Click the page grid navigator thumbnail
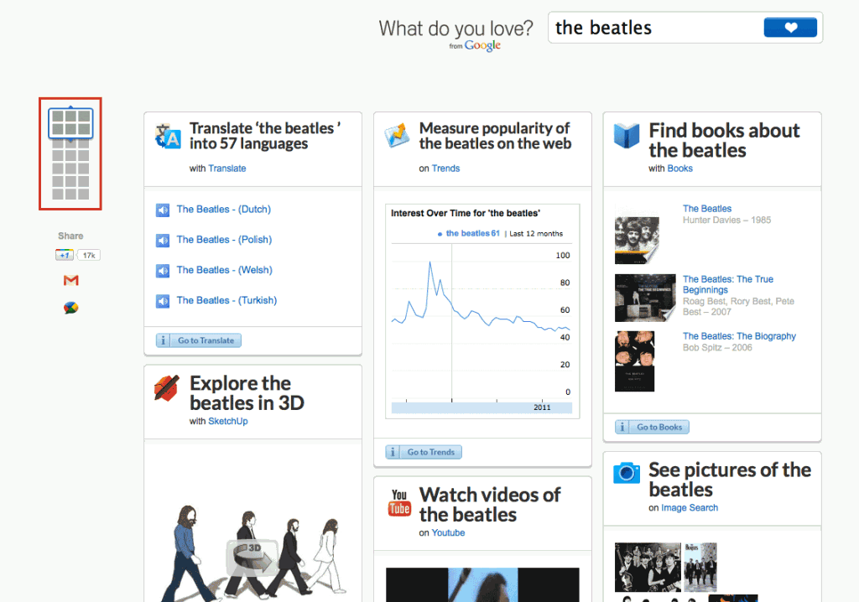The width and height of the screenshot is (859, 602). point(70,154)
